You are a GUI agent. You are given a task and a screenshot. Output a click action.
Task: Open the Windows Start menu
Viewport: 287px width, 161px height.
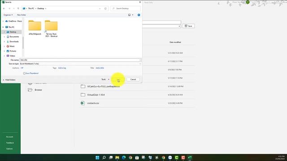(97, 157)
